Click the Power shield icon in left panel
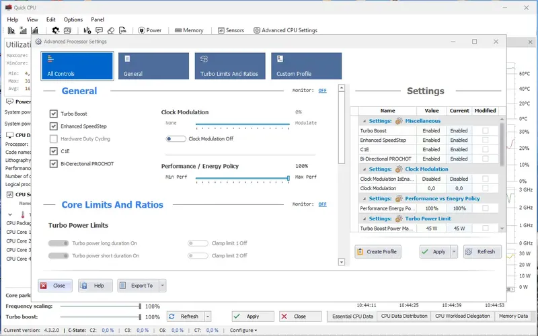 [9, 101]
